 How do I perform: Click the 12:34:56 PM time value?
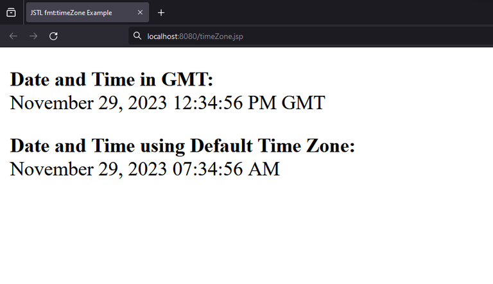click(x=225, y=102)
